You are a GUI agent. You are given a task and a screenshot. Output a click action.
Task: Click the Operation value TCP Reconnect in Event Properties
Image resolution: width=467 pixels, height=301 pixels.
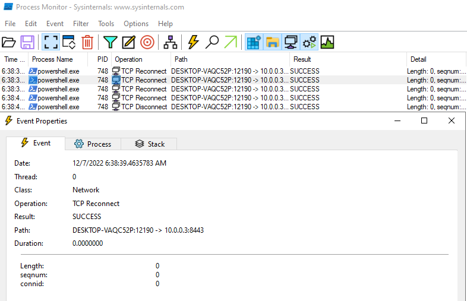[x=96, y=204]
